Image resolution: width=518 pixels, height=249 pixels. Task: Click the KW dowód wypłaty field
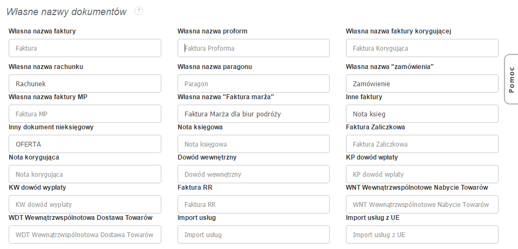coord(85,204)
